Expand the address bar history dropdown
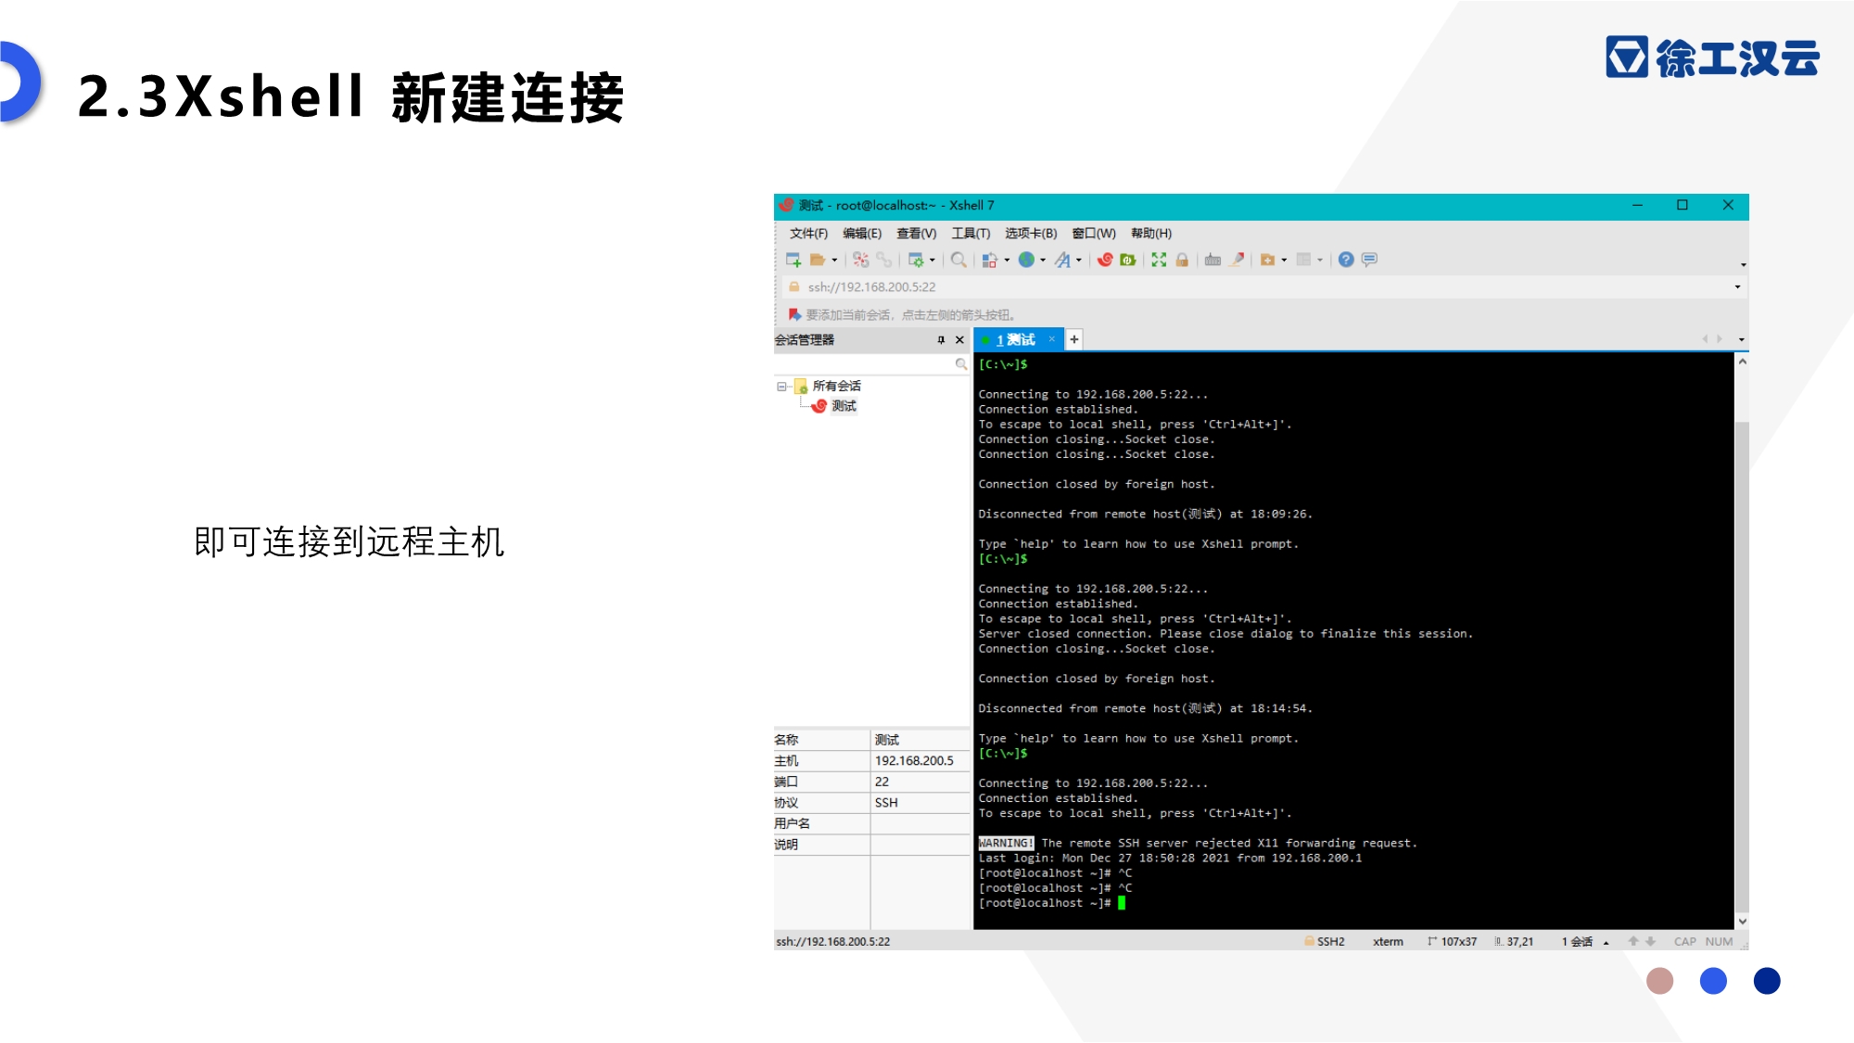Screen dimensions: 1854x1043 (x=1737, y=287)
